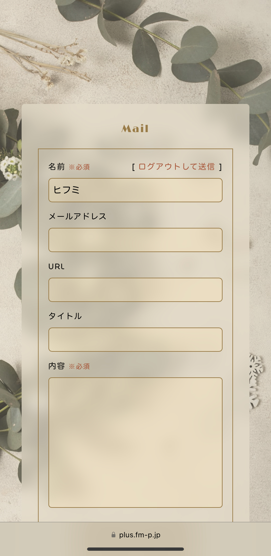Tap the home indicator bar at bottom
The width and height of the screenshot is (271, 556).
click(135, 549)
